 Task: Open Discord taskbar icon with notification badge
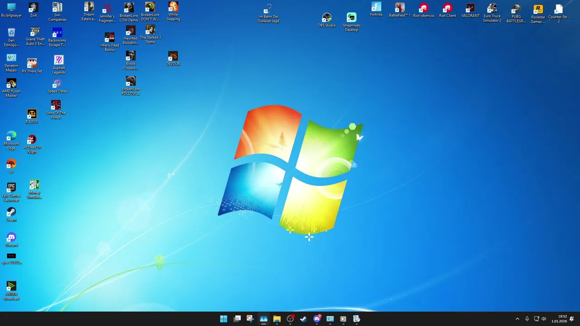pyautogui.click(x=317, y=319)
